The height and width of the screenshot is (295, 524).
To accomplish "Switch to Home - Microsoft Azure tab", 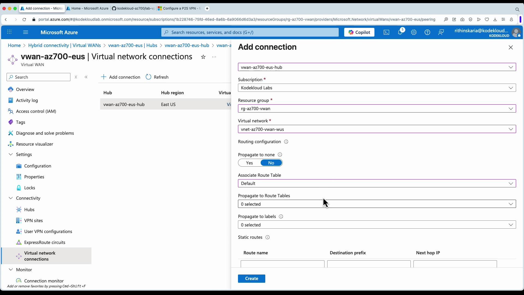I will [x=87, y=8].
